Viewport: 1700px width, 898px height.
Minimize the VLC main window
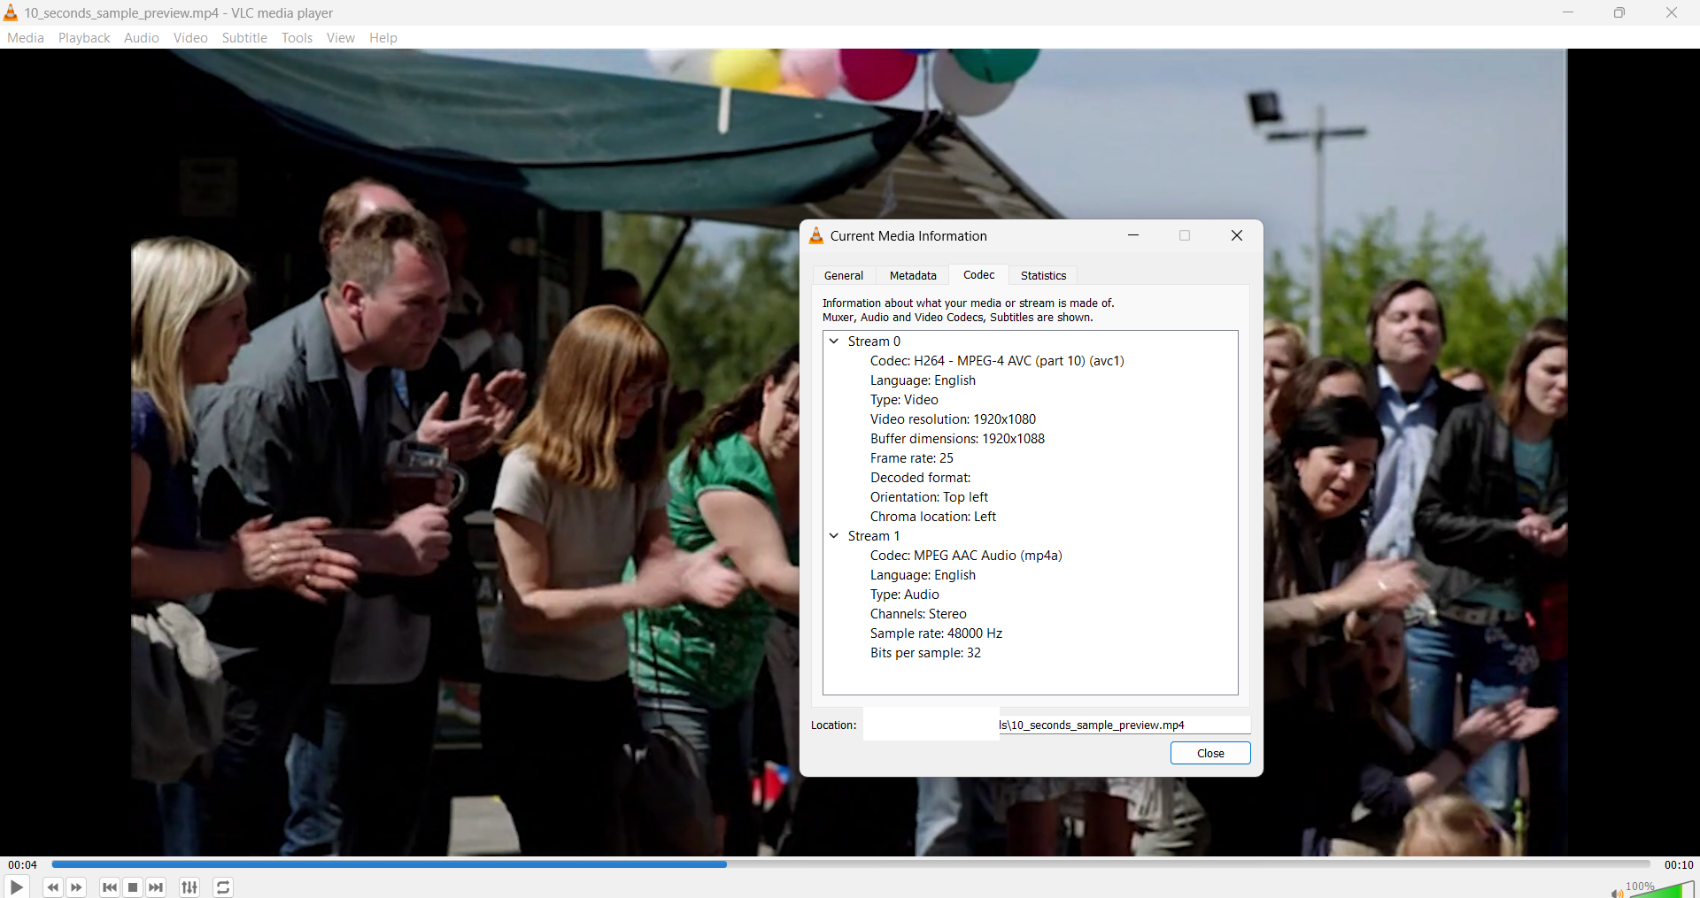(x=1568, y=12)
